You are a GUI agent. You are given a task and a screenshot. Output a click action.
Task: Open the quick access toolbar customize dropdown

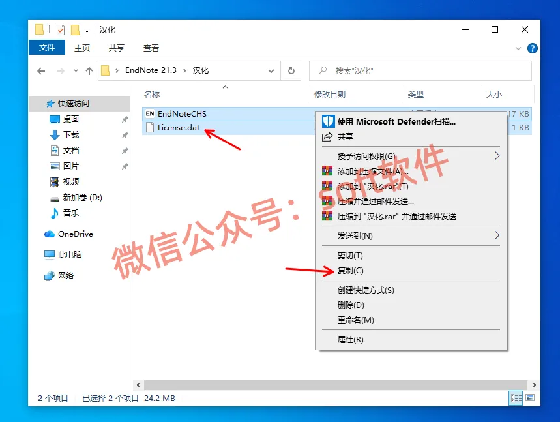[x=87, y=31]
